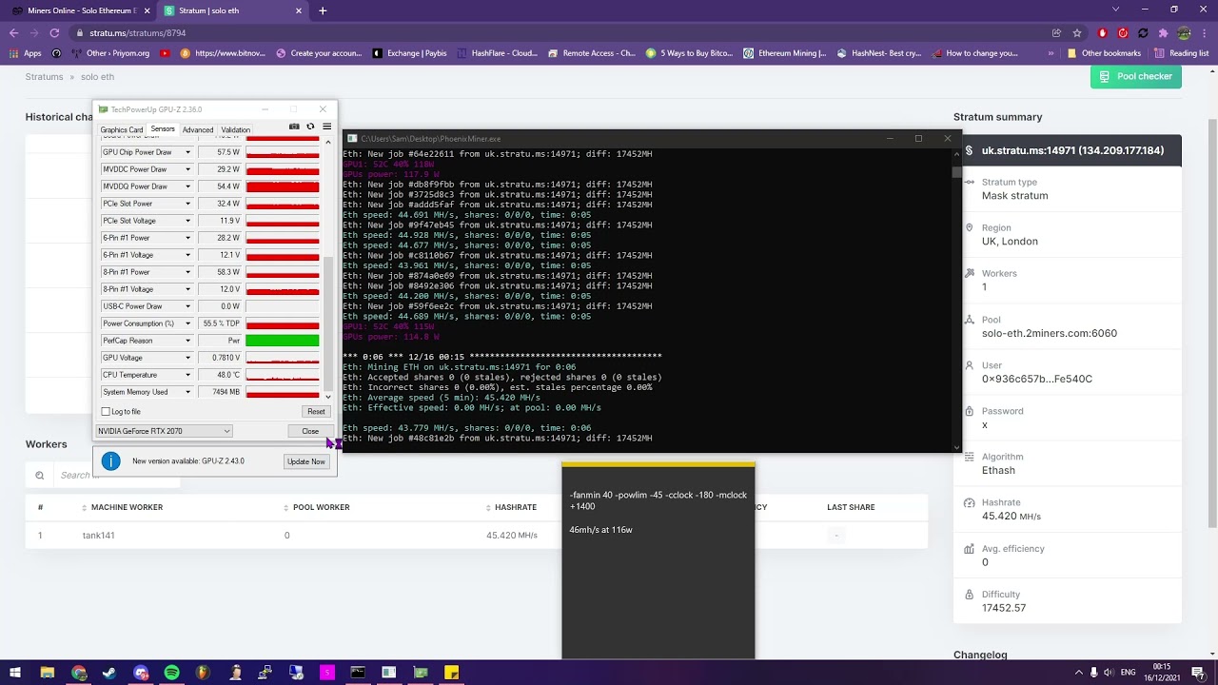
Task: Click the Reset button in GPU-Z
Action: click(316, 412)
